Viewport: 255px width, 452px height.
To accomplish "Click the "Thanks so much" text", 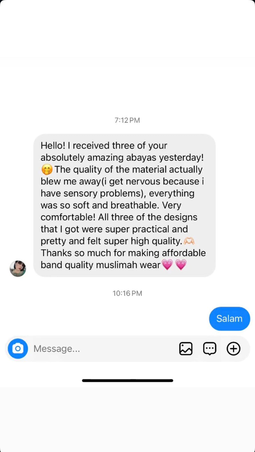I will coord(72,253).
